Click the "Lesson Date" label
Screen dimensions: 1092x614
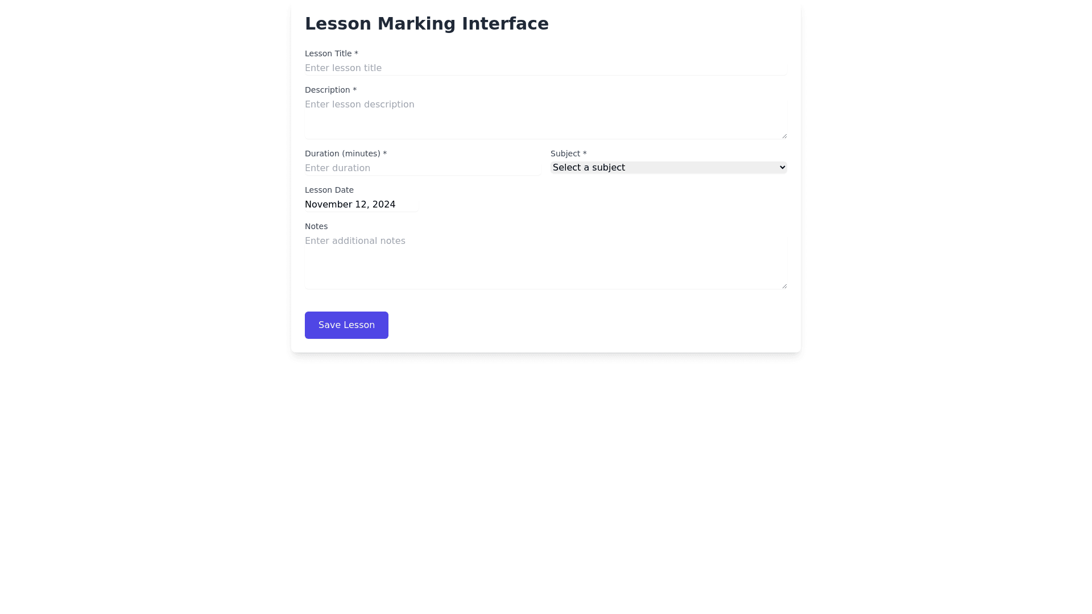click(329, 190)
